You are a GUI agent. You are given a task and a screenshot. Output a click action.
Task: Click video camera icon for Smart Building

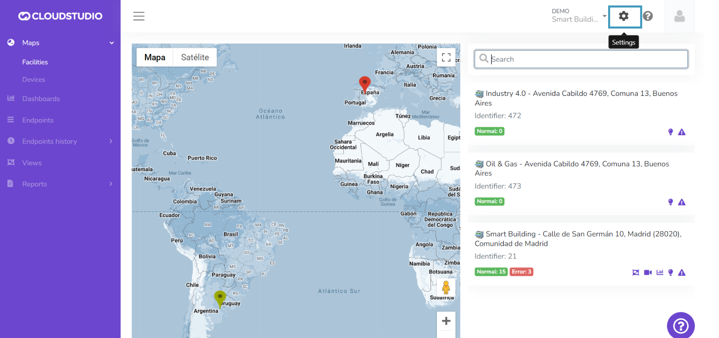click(x=648, y=273)
